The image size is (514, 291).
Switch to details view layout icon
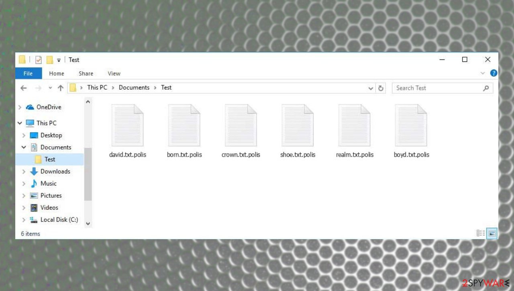click(480, 233)
